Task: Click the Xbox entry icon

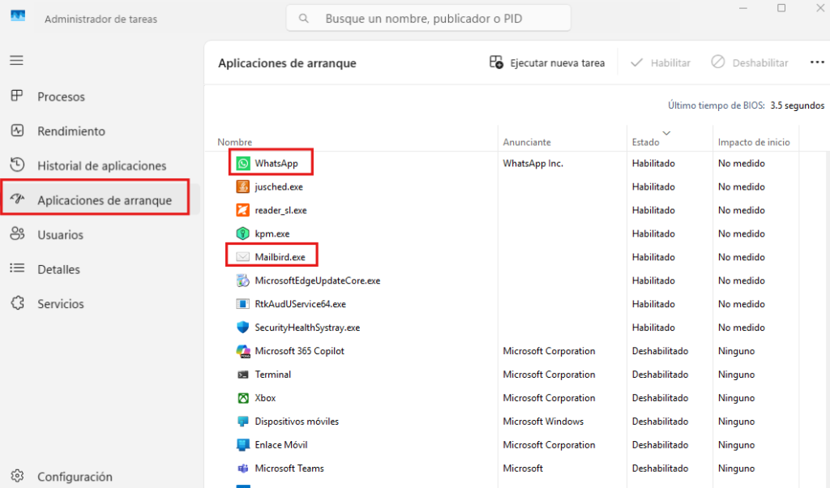Action: (242, 397)
